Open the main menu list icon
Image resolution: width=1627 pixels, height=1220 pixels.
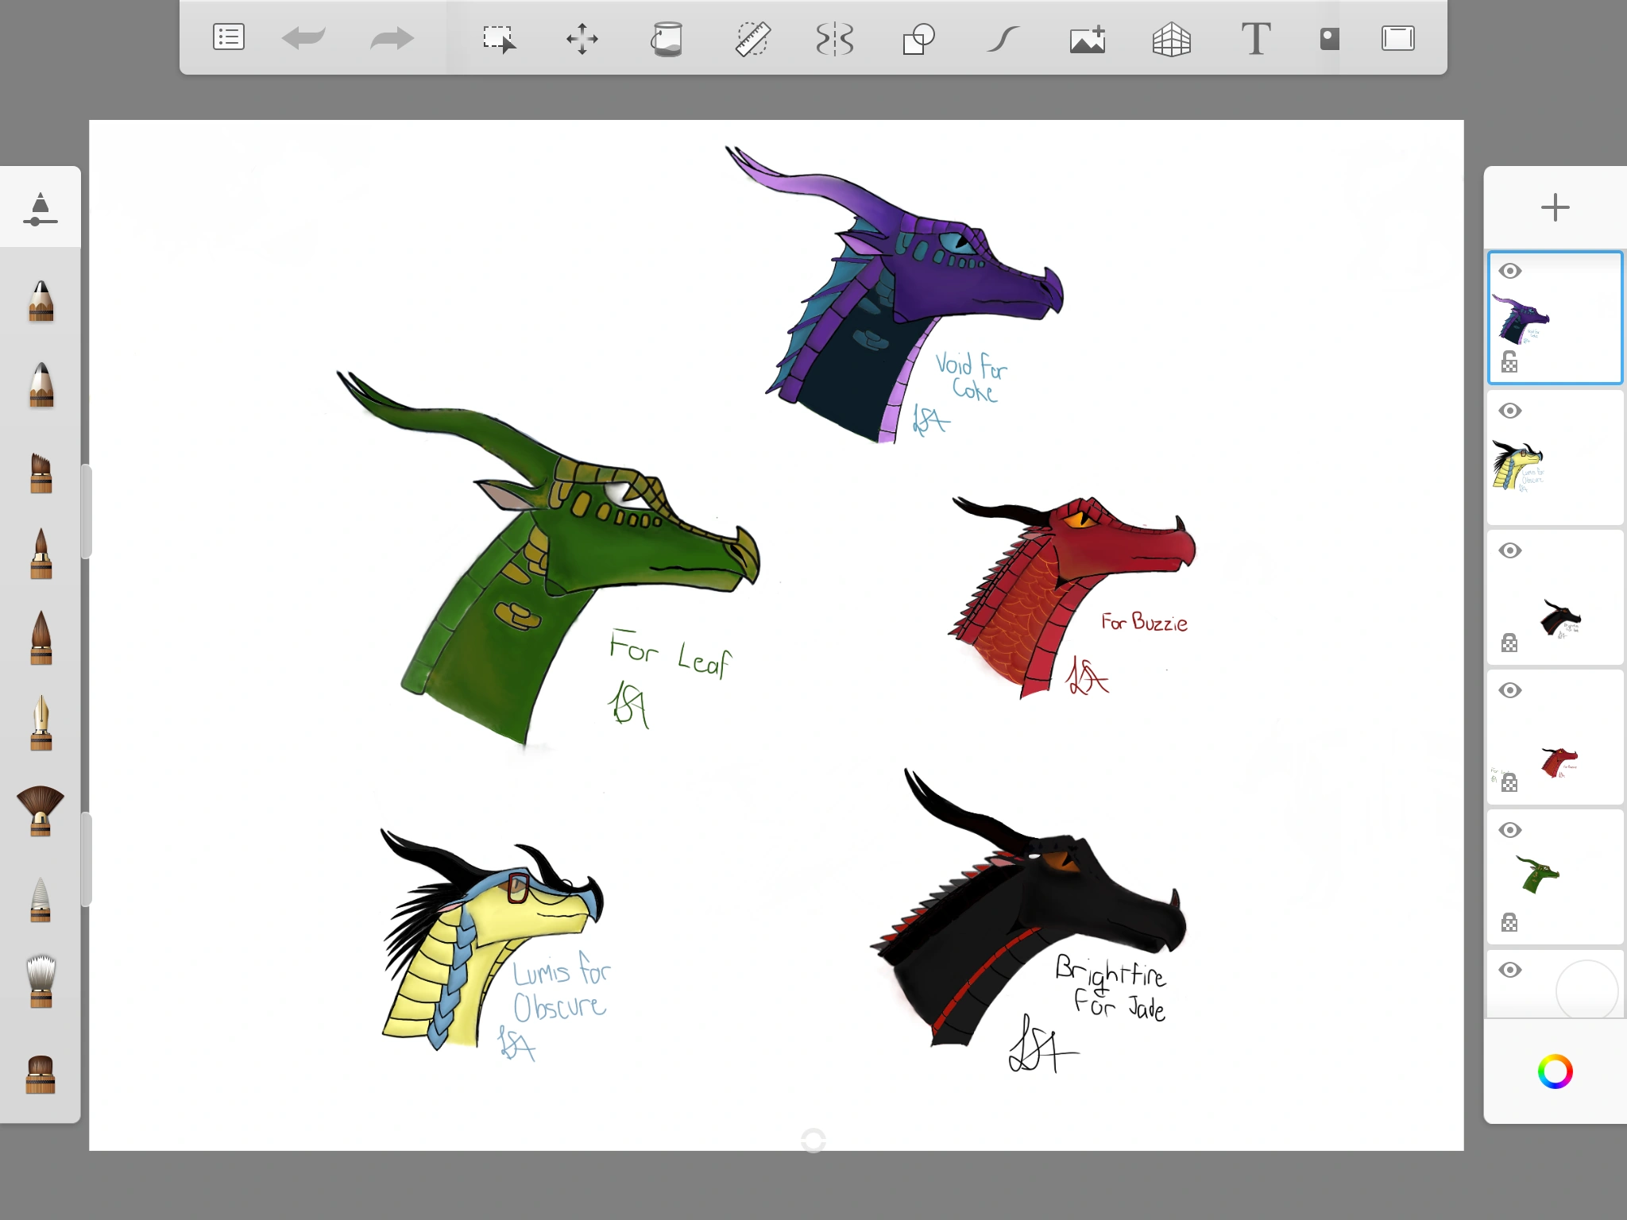229,37
